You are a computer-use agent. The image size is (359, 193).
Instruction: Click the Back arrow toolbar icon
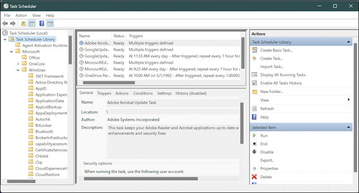(5, 23)
